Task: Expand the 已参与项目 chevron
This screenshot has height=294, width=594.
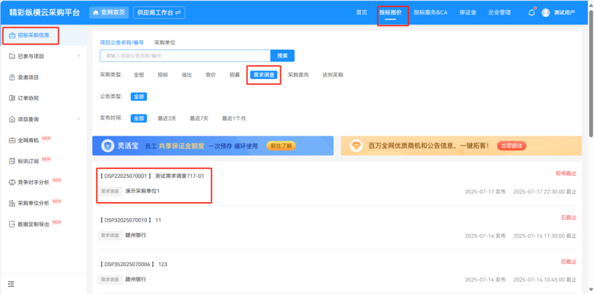Action: [78, 56]
